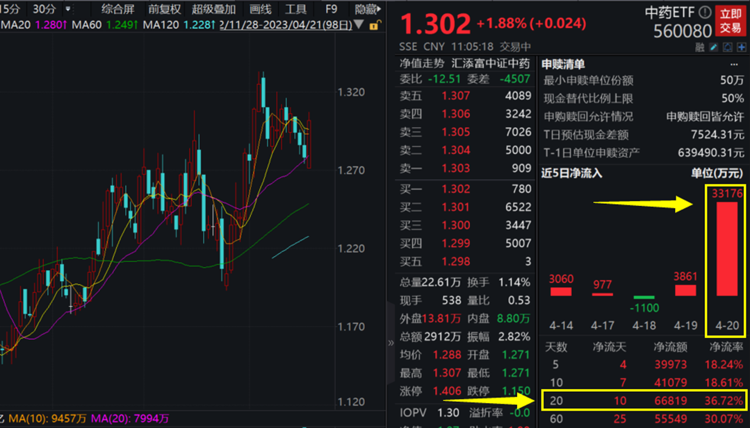Expand the 隐藏 arrow menu
The image size is (750, 428).
coord(368,9)
